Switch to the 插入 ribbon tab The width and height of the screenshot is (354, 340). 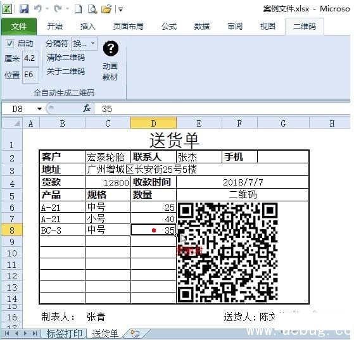87,27
